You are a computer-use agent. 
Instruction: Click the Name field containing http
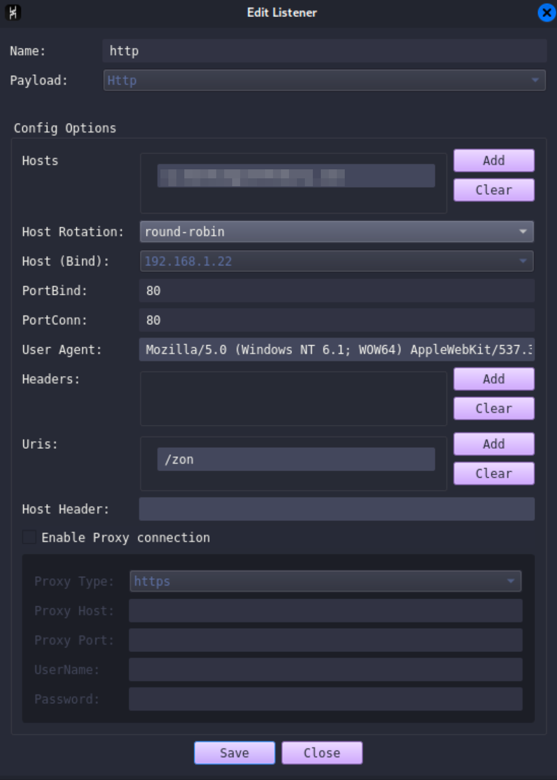coord(324,51)
